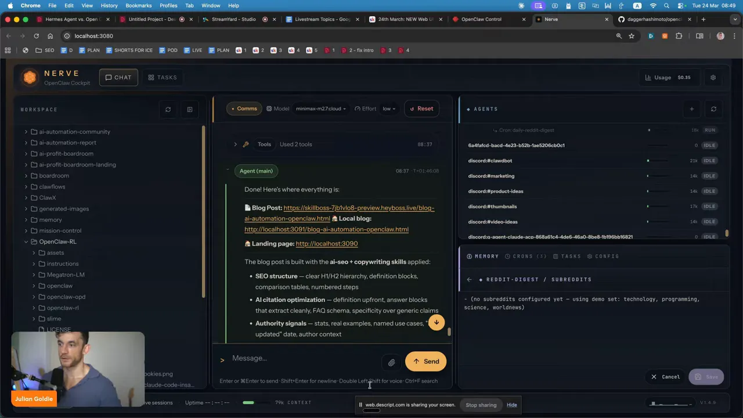Refresh the workspace file tree
Image resolution: width=743 pixels, height=418 pixels.
coord(168,109)
